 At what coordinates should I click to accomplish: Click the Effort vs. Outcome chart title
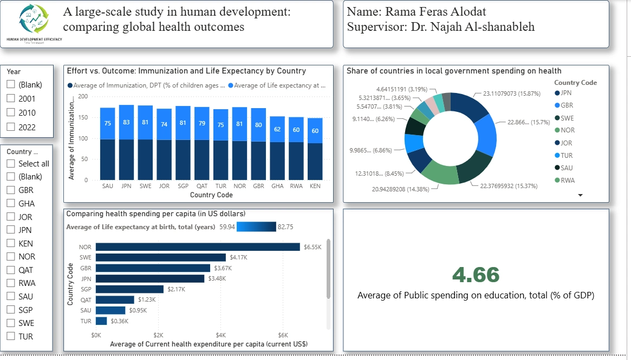click(186, 71)
